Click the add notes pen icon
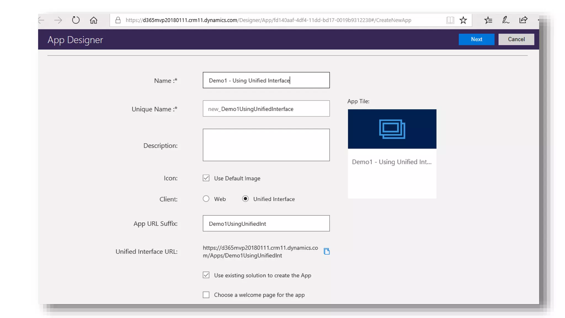This screenshot has height=318, width=565. 505,20
